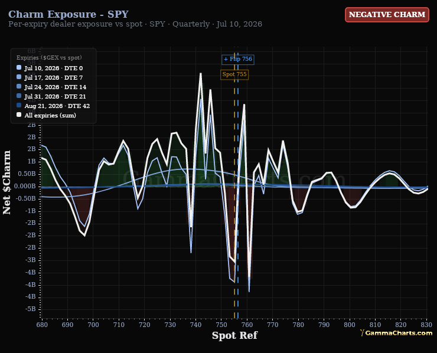Click the Jul 10, 2026 DTE 0 color swatch
Viewport: 437px width, 353px height.
click(19, 67)
